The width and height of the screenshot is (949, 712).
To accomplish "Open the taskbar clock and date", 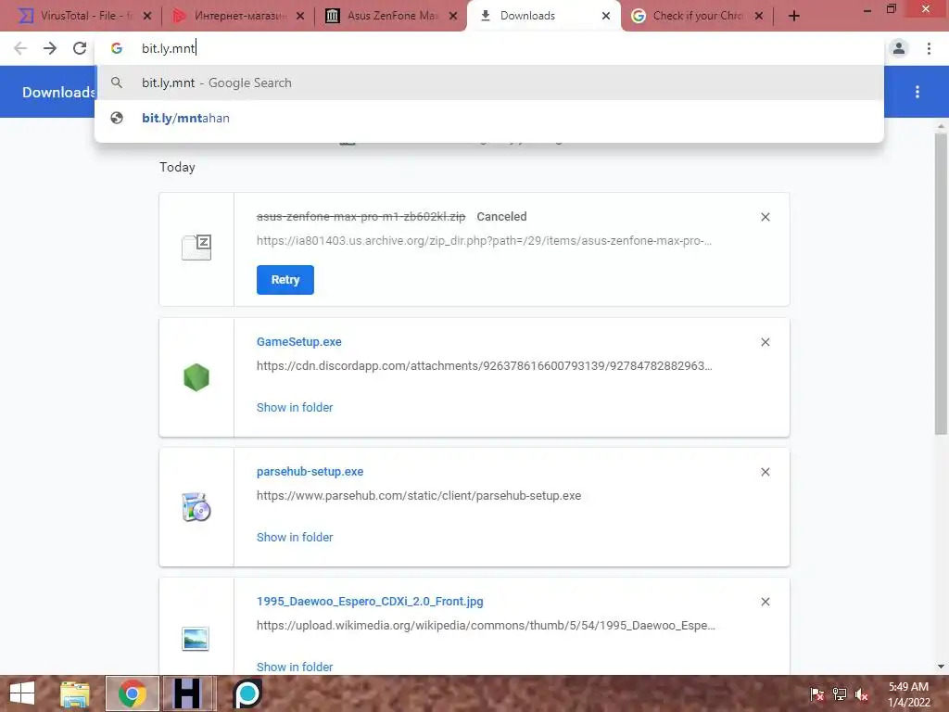I will click(x=908, y=694).
